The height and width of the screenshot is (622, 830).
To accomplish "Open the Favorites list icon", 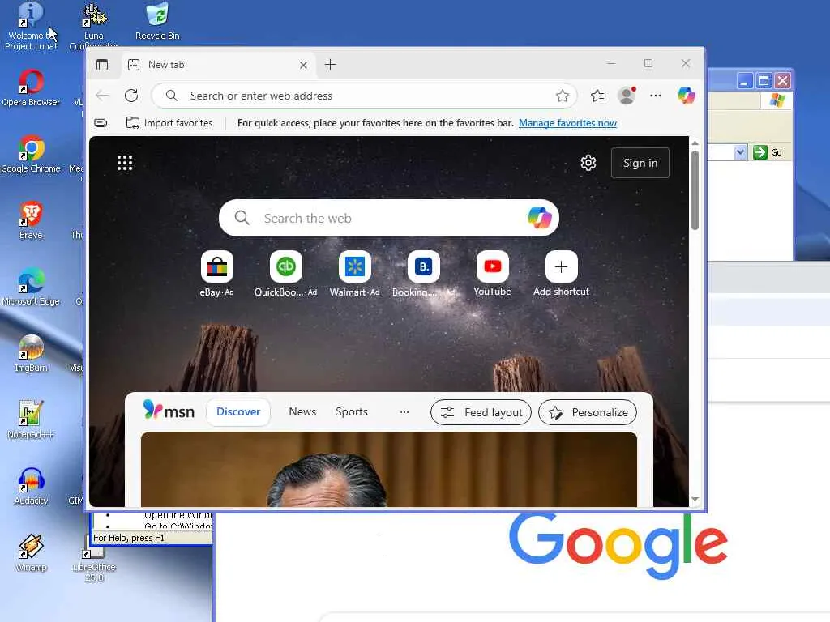I will [x=597, y=96].
